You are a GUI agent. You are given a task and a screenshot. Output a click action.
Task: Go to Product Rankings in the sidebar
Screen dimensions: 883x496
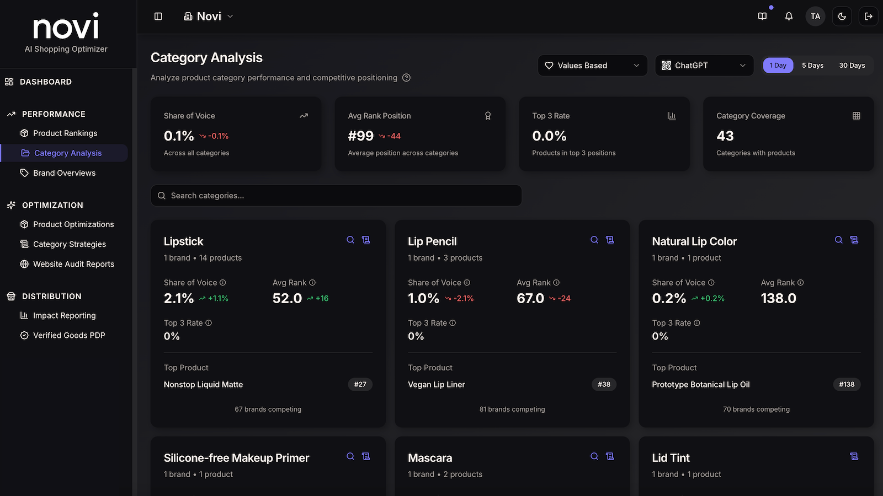(x=65, y=133)
